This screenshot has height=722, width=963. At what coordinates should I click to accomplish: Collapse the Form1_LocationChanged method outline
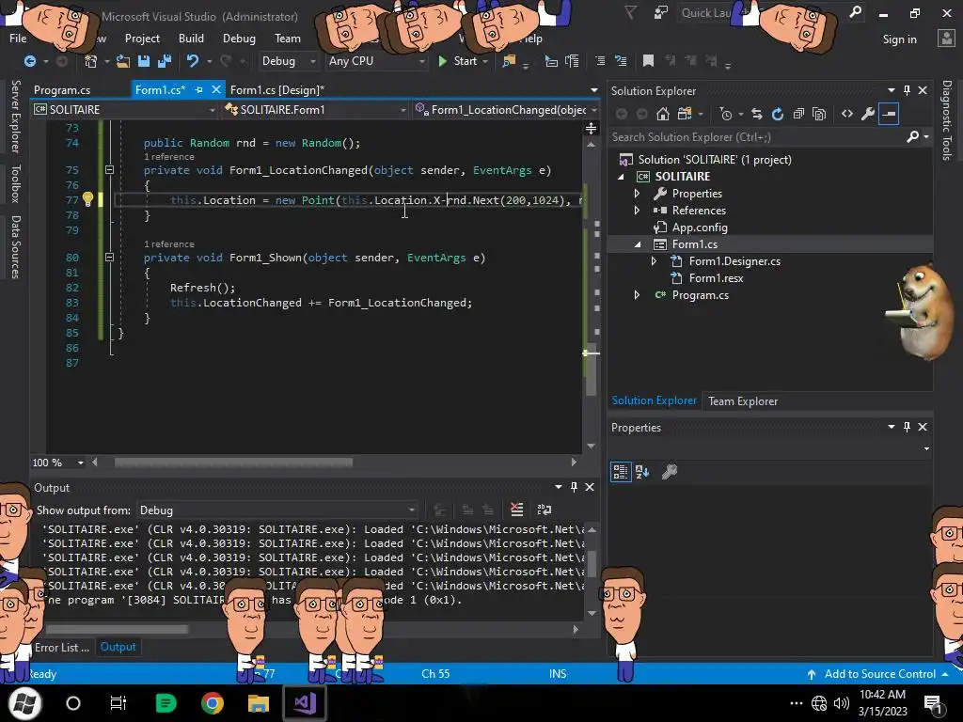point(109,170)
